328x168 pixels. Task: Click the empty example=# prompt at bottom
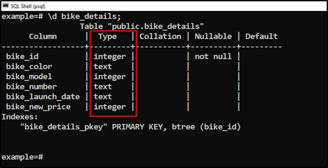(x=22, y=156)
